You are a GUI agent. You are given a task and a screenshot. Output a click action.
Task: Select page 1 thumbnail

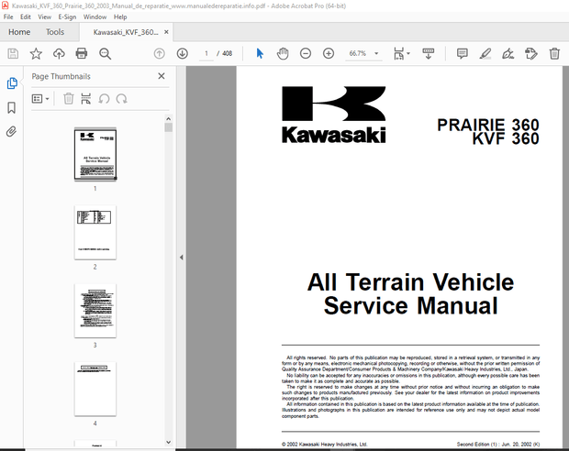95,154
